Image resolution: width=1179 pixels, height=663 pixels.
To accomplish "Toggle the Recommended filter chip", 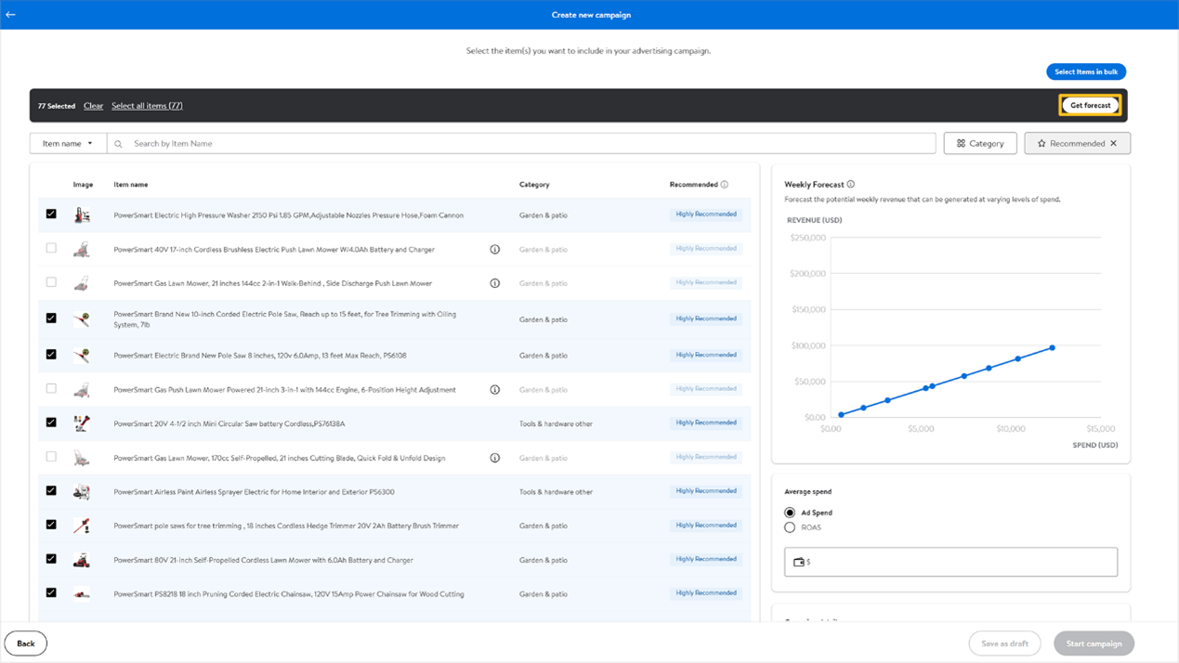I will [x=1068, y=144].
